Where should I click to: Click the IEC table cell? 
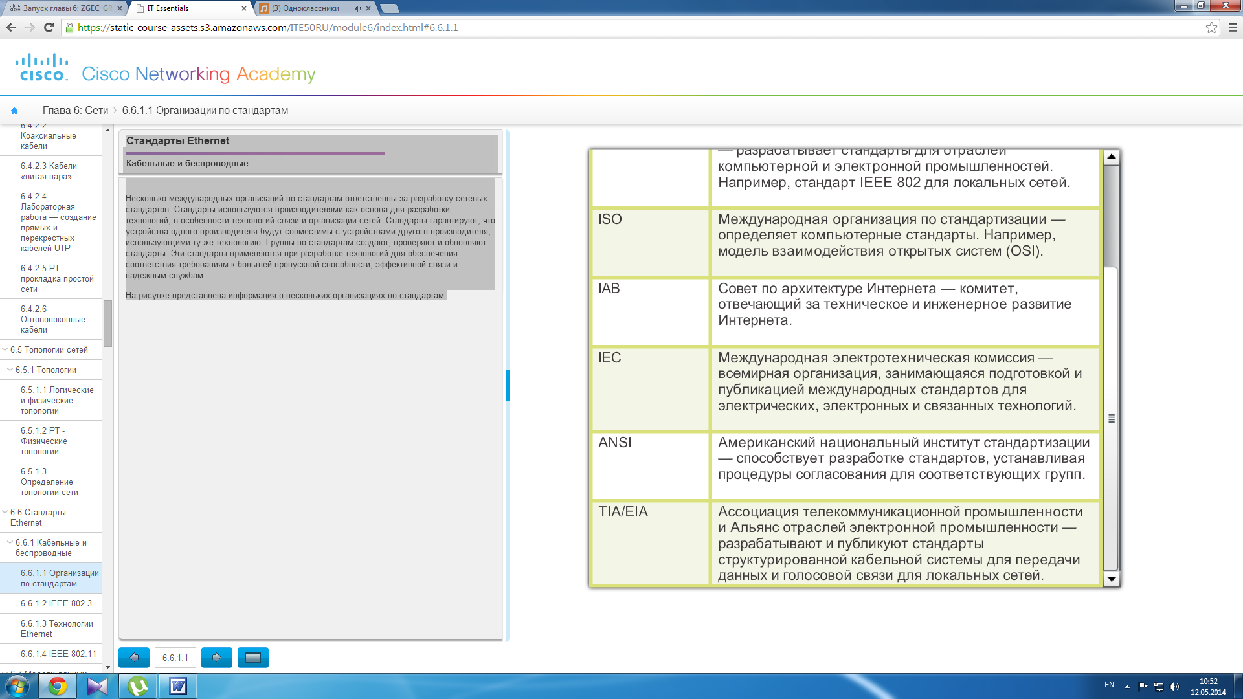tap(650, 389)
